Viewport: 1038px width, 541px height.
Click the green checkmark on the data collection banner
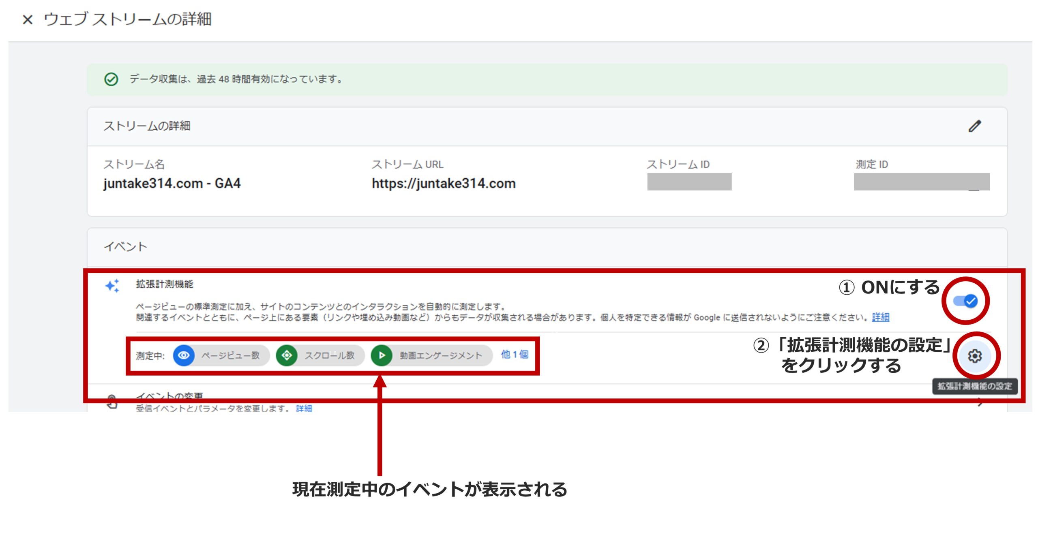tap(112, 79)
